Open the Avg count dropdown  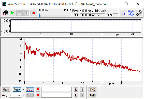pos(15,95)
